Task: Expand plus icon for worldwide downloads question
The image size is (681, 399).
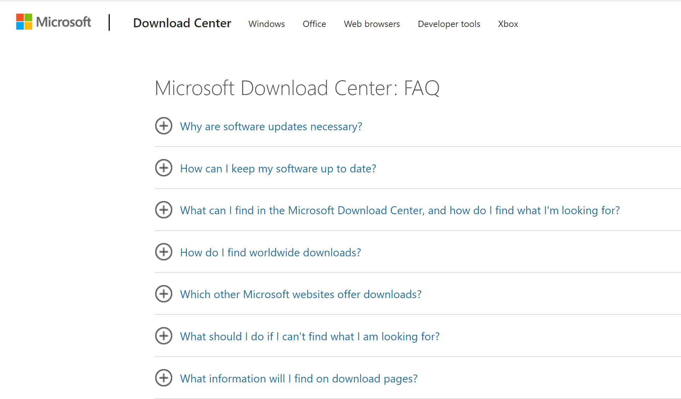Action: click(164, 252)
